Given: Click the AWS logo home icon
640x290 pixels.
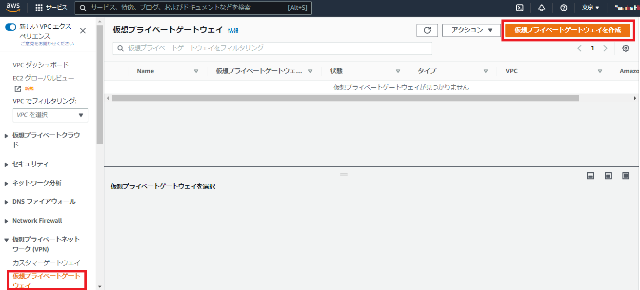Looking at the screenshot, I should coord(13,7).
